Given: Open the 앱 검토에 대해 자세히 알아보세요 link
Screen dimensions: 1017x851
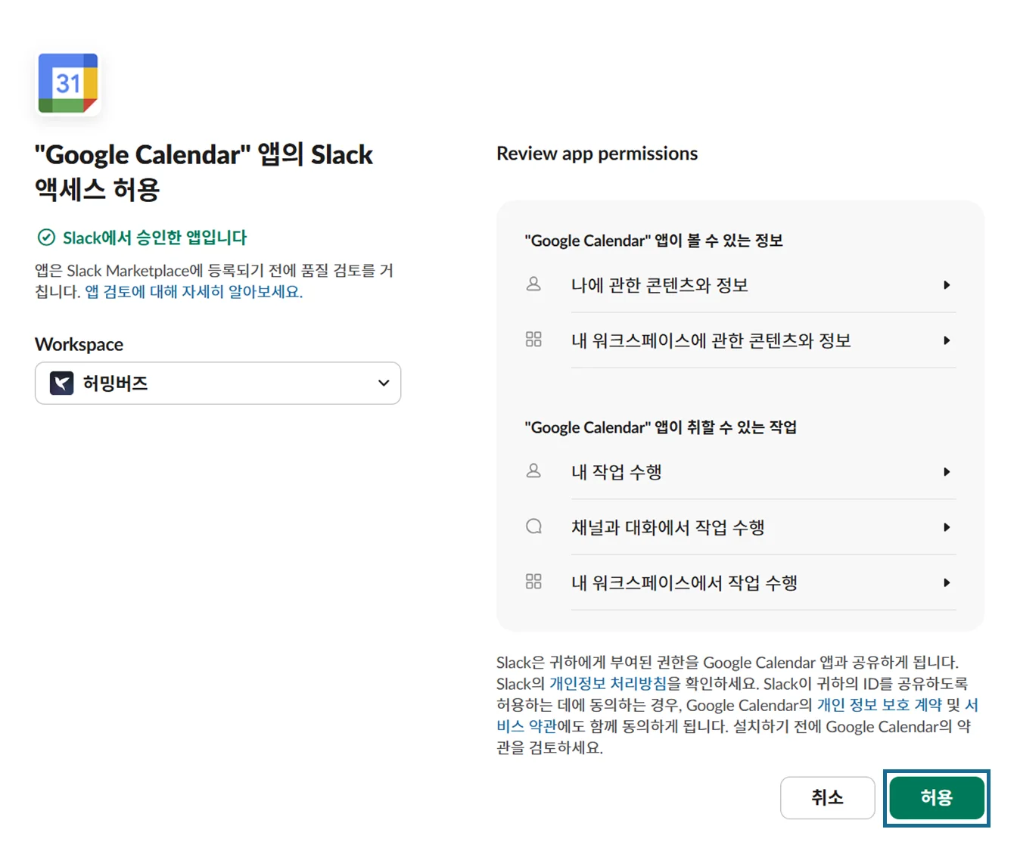Looking at the screenshot, I should pos(193,292).
